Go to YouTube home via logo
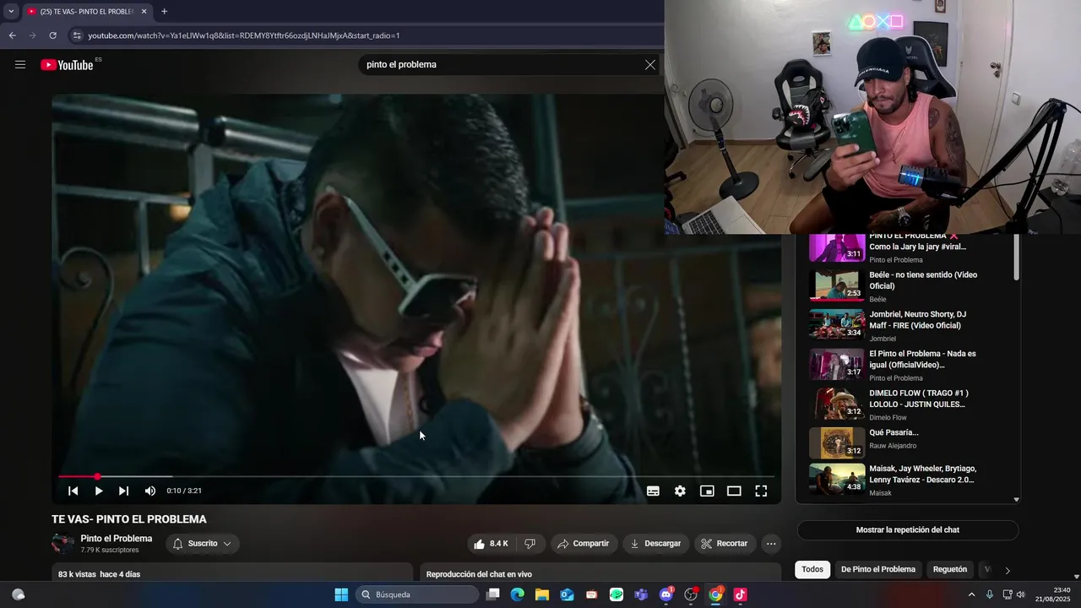The height and width of the screenshot is (608, 1081). coord(67,65)
